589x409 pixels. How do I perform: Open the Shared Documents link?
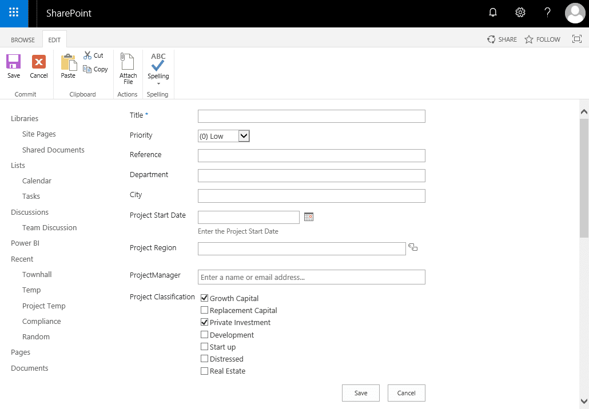[x=53, y=150]
